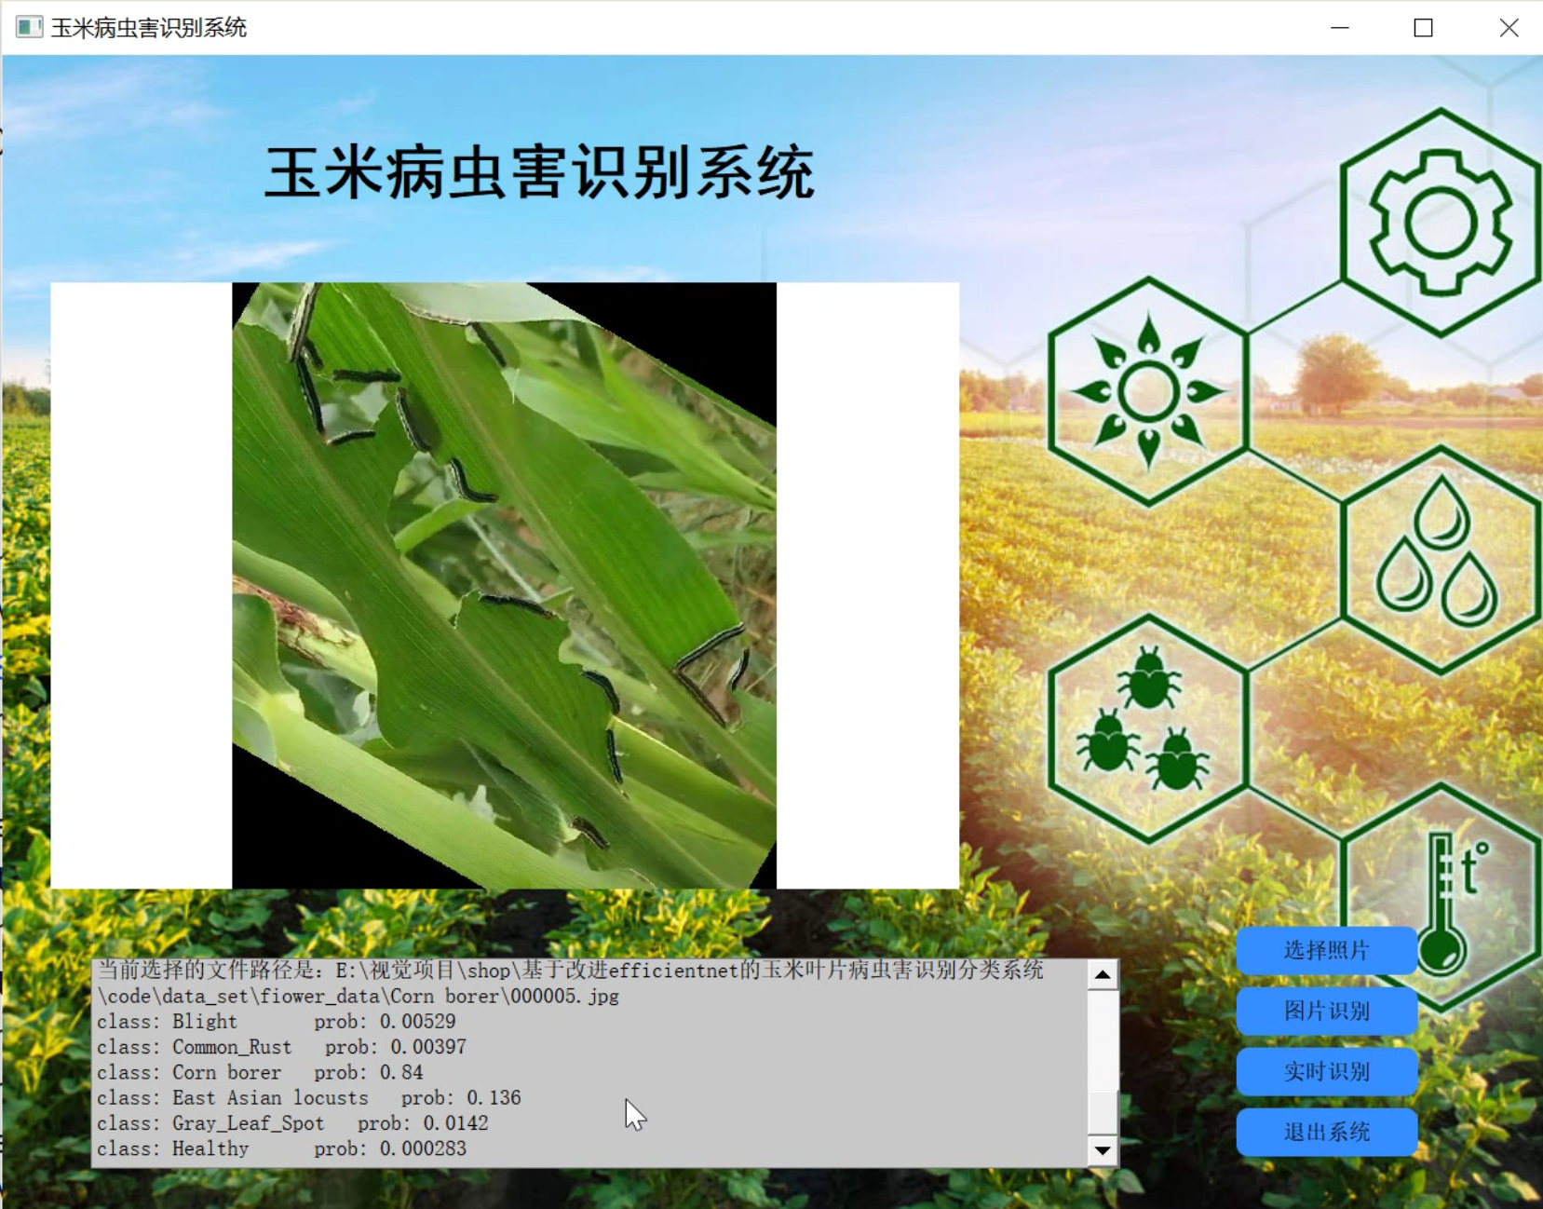Start recognition with 图片识别 button
The image size is (1543, 1209).
1326,1011
